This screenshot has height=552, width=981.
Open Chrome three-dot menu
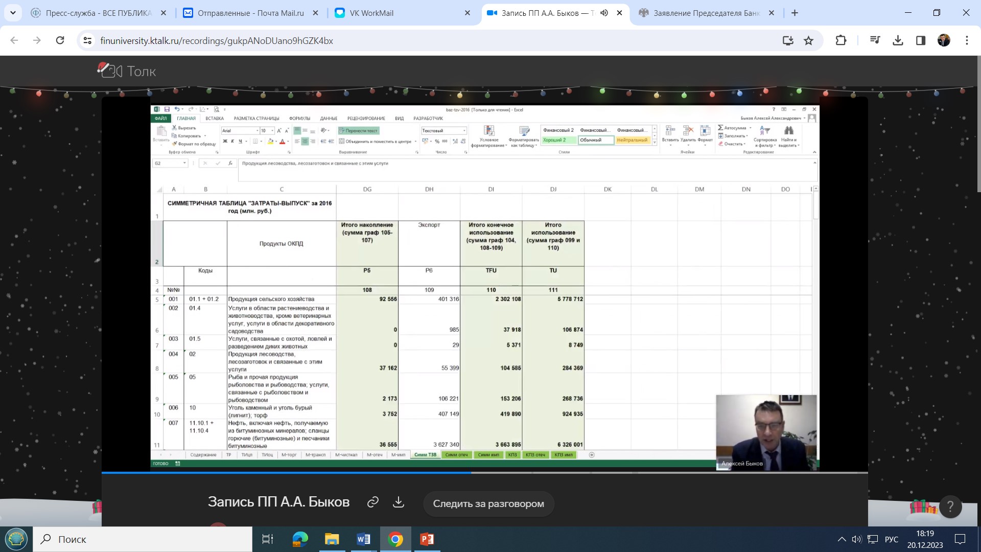[966, 41]
